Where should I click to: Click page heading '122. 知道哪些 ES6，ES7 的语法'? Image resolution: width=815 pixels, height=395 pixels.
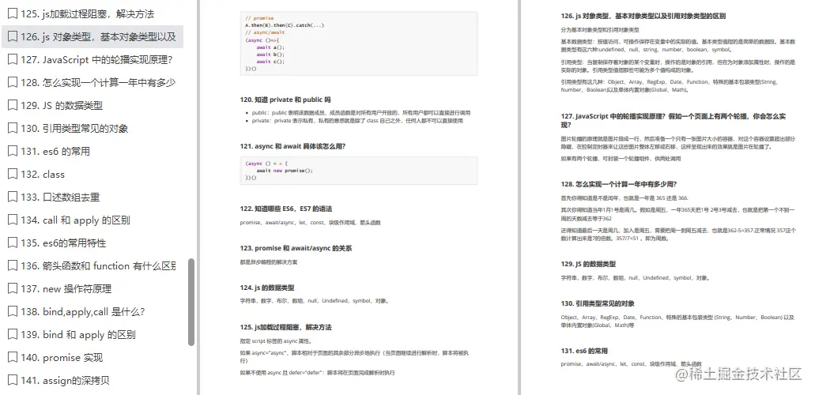pos(286,209)
